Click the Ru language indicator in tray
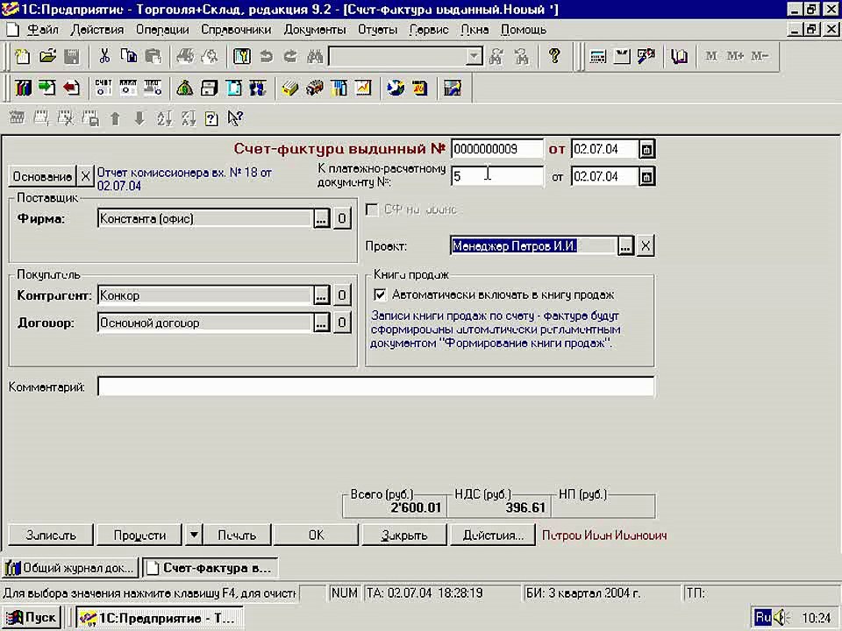This screenshot has width=842, height=631. coord(762,618)
